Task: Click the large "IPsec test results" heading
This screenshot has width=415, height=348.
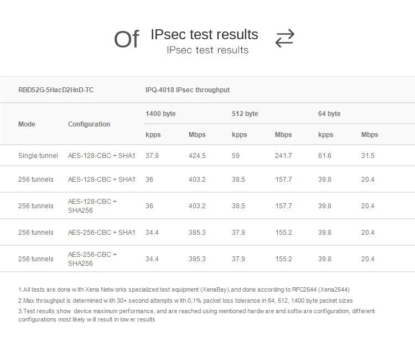Action: (204, 34)
